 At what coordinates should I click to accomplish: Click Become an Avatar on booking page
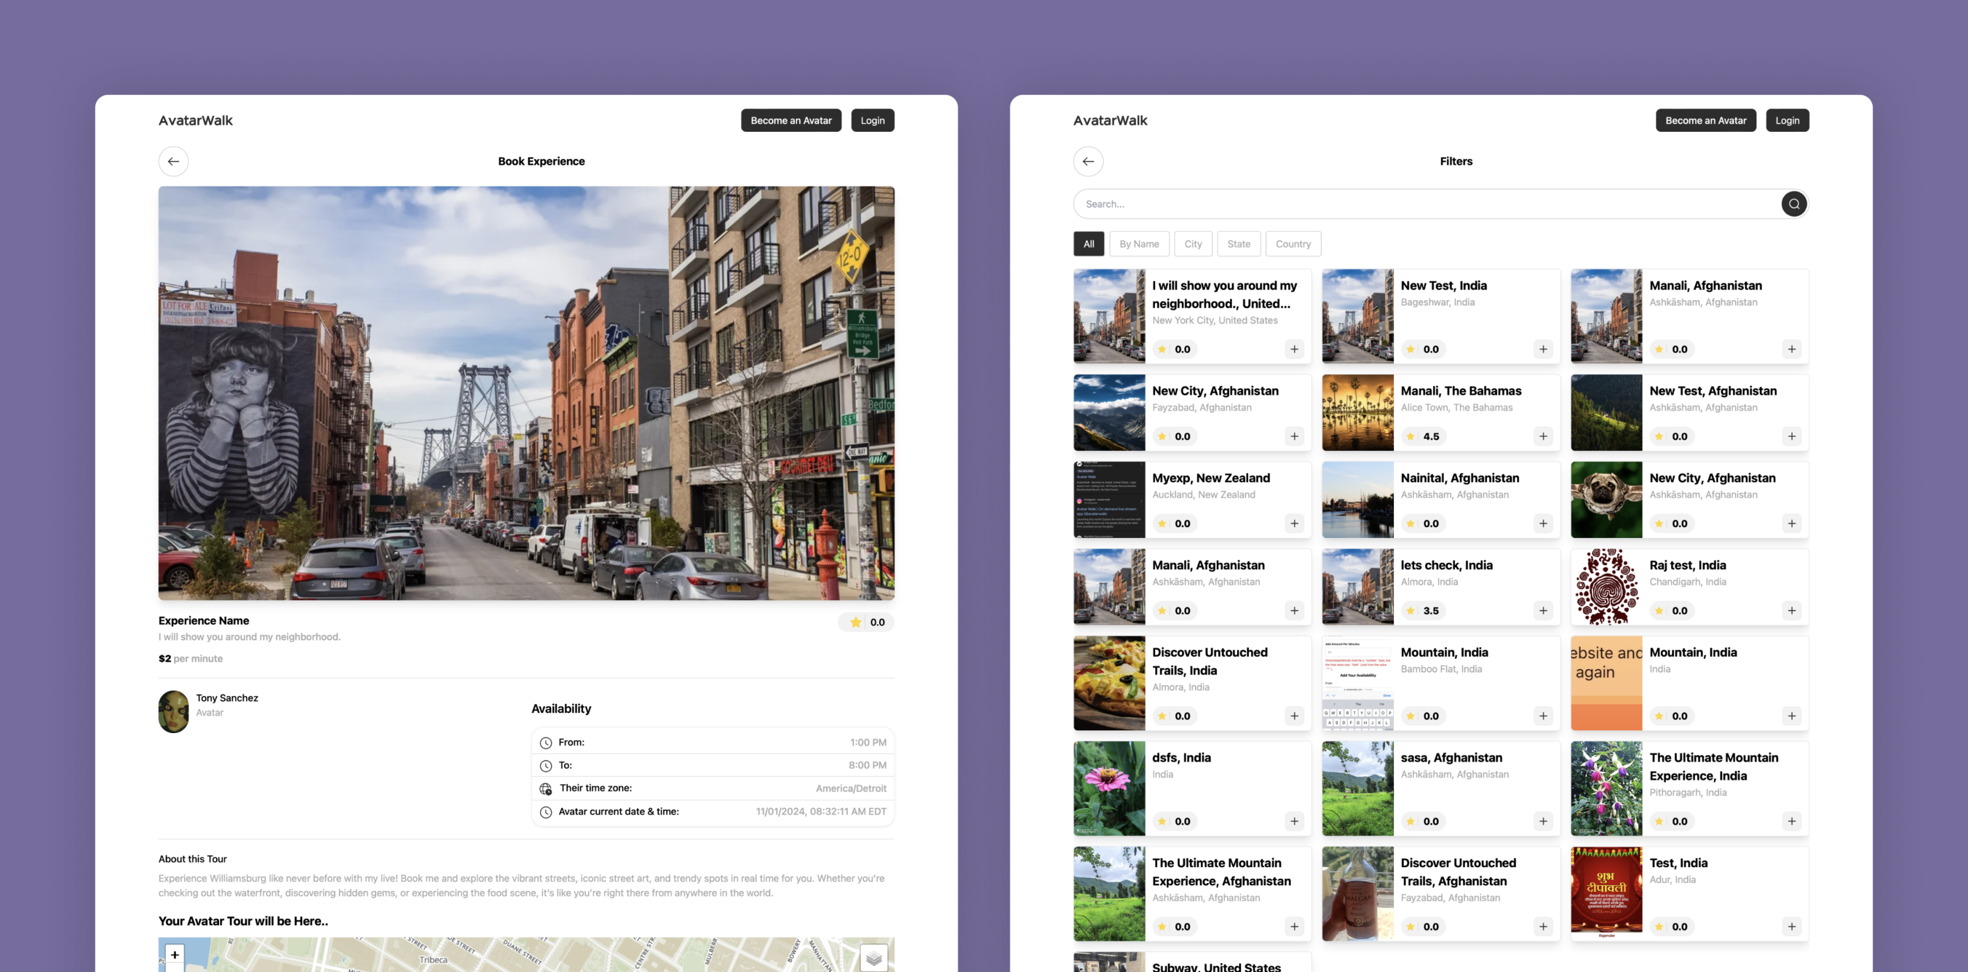790,120
